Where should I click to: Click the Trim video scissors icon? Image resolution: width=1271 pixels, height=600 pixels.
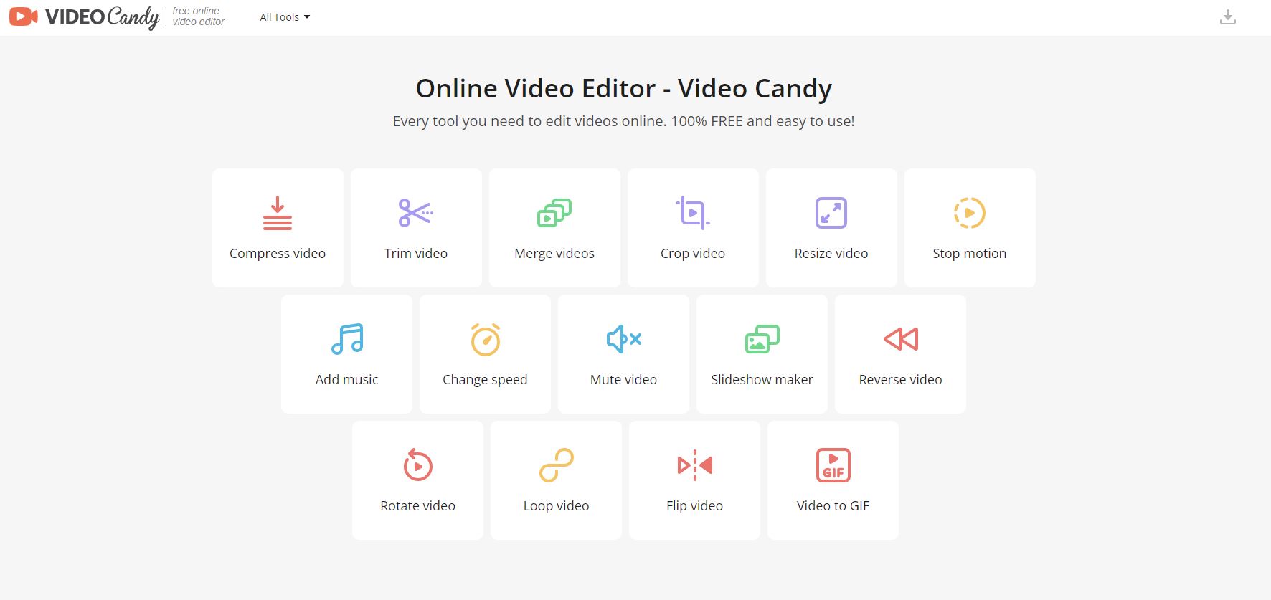[416, 213]
